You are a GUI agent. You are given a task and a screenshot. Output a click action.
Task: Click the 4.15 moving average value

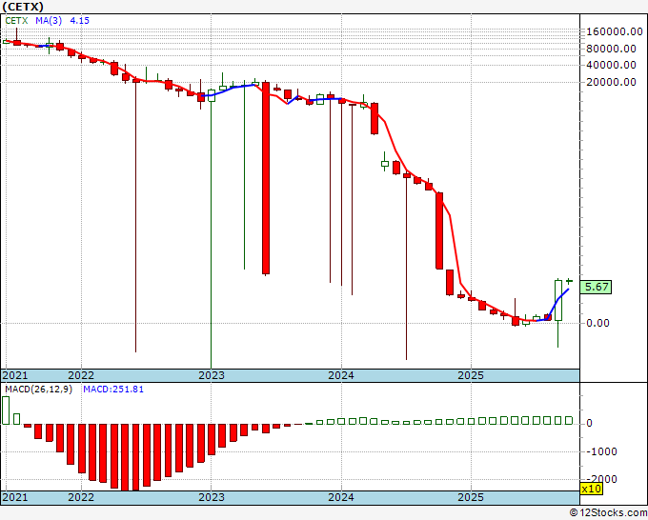pyautogui.click(x=79, y=21)
